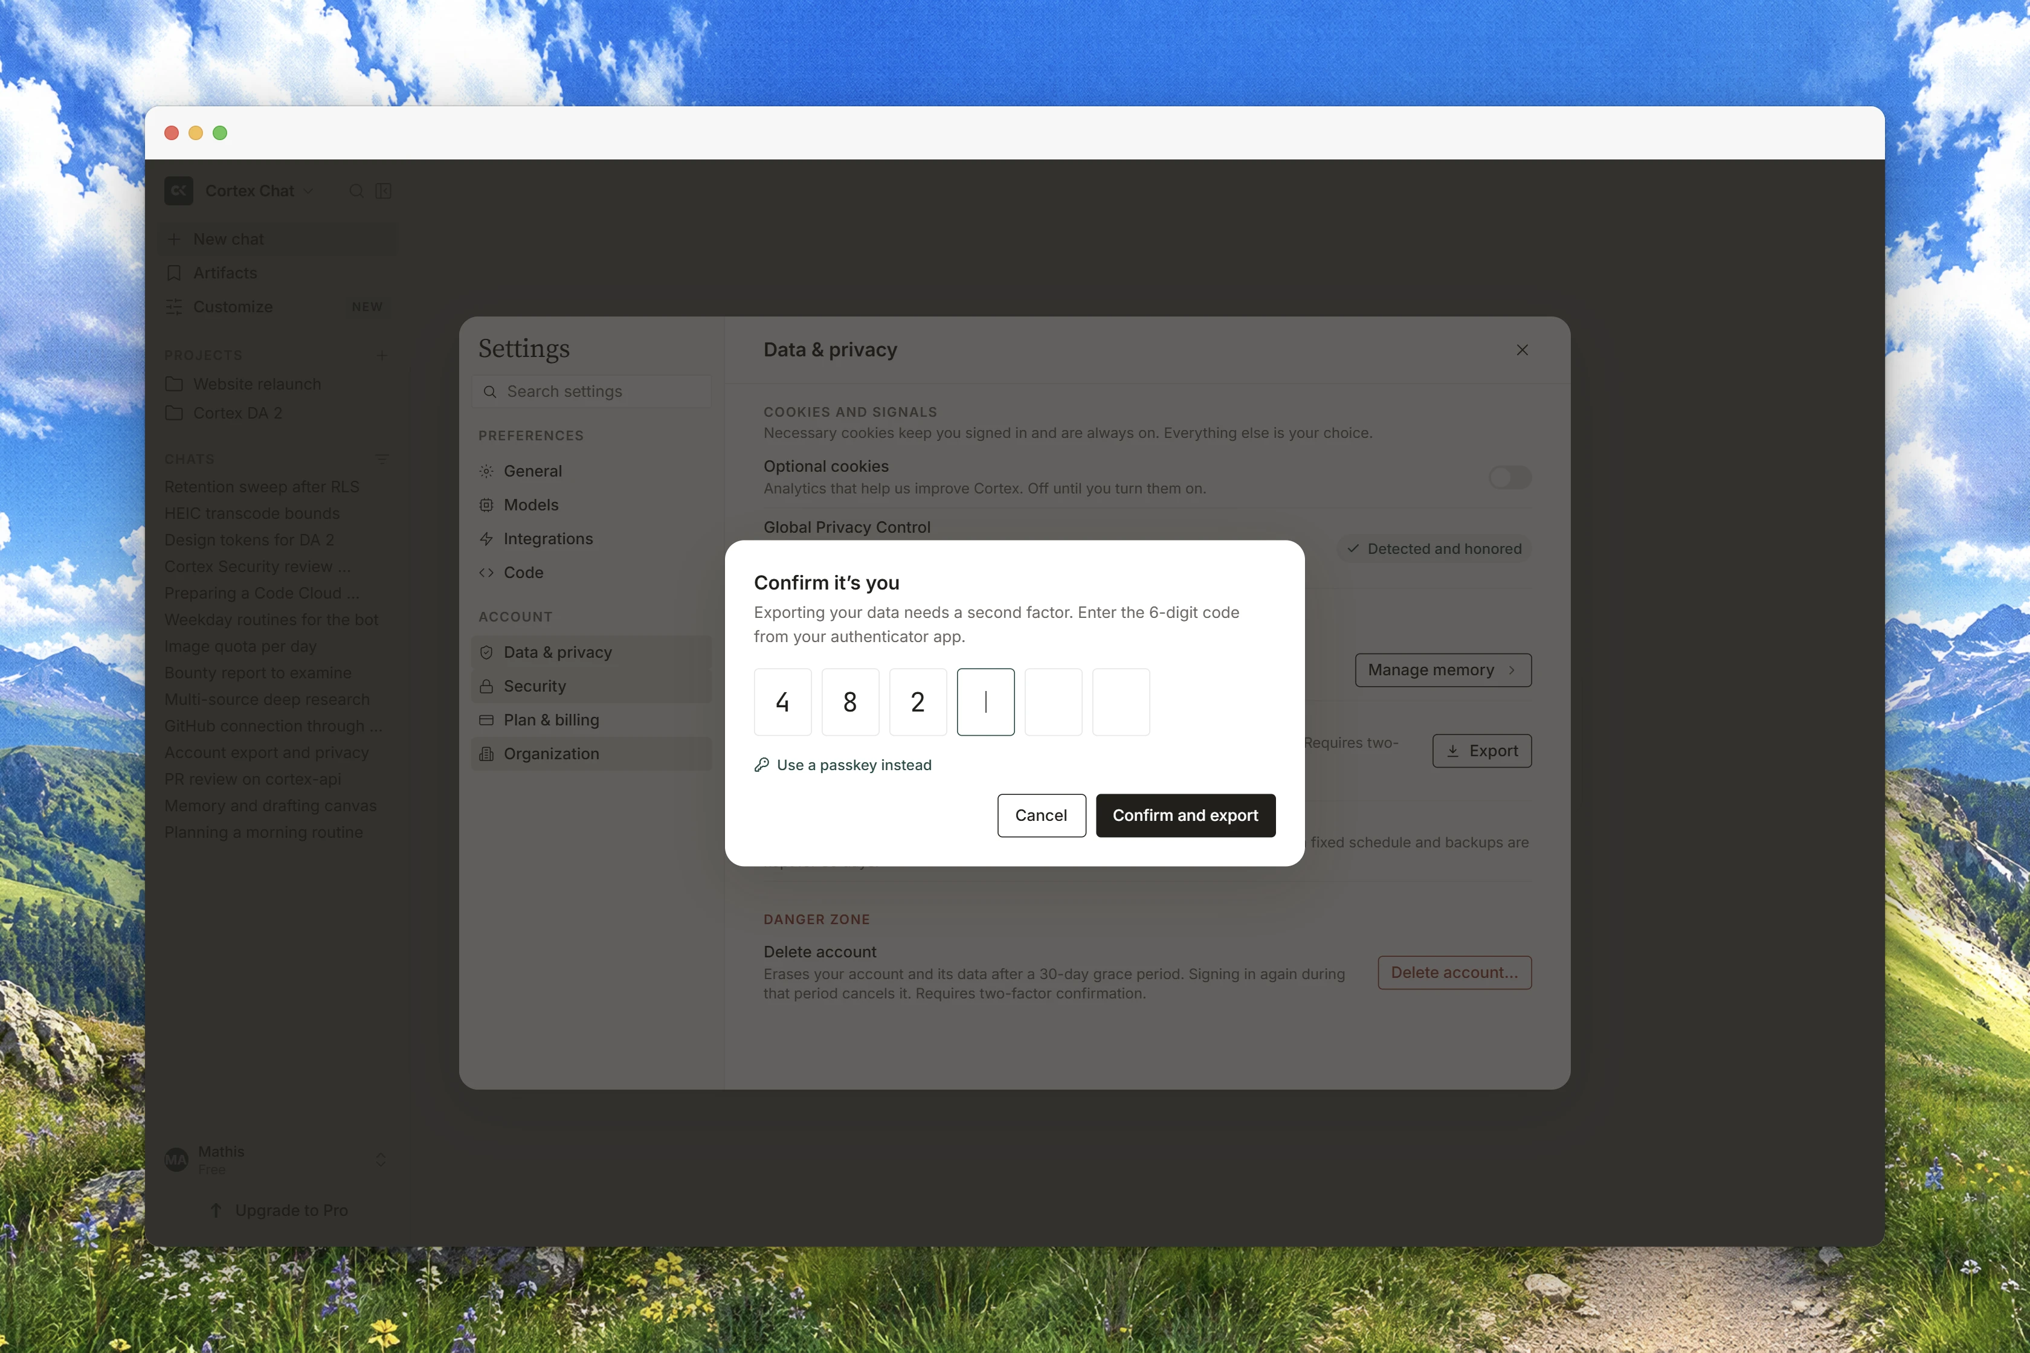
Task: Click the Data & privacy shield icon
Action: point(487,652)
